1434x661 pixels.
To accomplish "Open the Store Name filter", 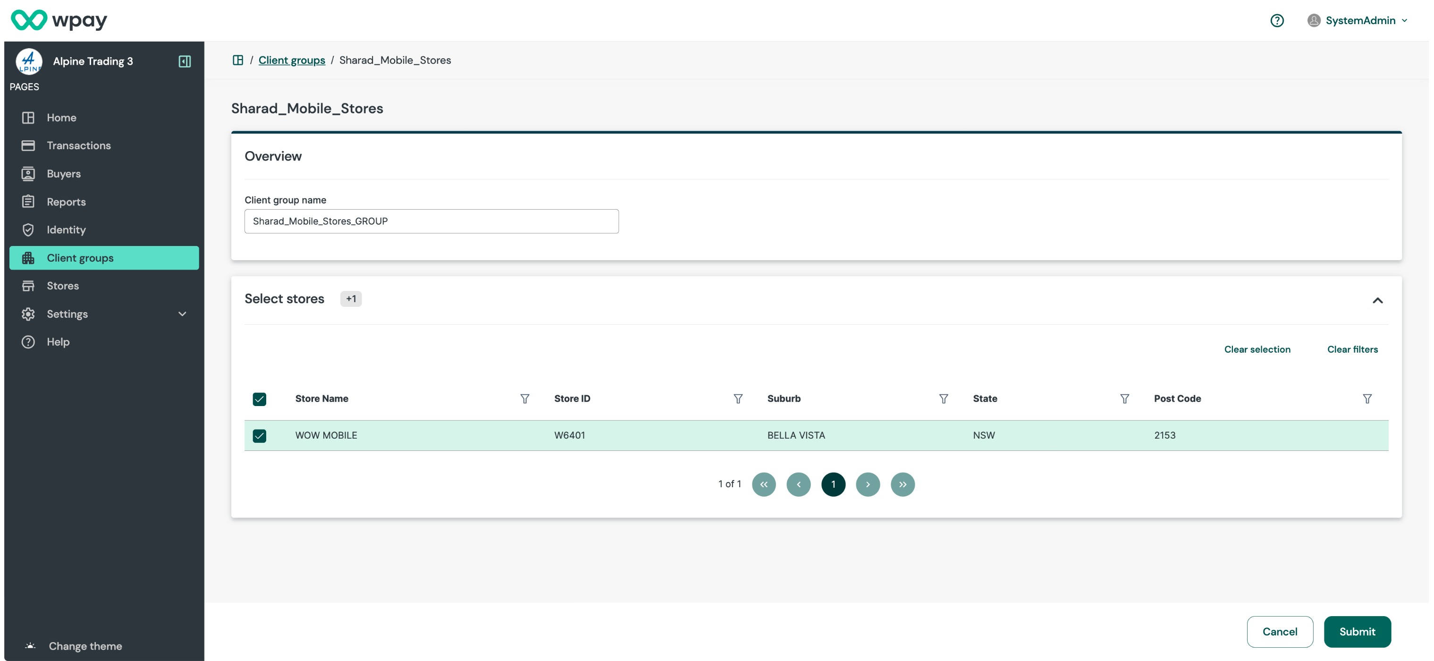I will click(x=524, y=398).
